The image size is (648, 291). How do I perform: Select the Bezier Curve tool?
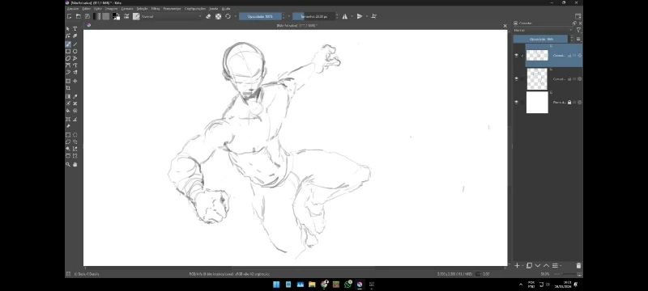[x=68, y=65]
